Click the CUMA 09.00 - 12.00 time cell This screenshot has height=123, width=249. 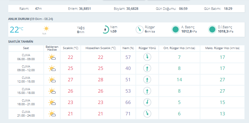(x=26, y=68)
